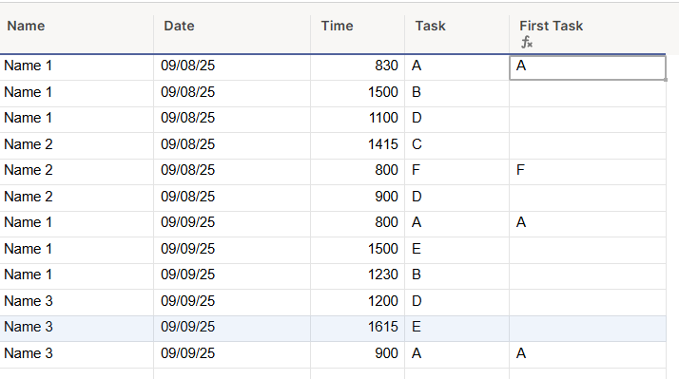This screenshot has width=679, height=379.
Task: Select the highlighted row's Time cell 1615
Action: click(358, 329)
